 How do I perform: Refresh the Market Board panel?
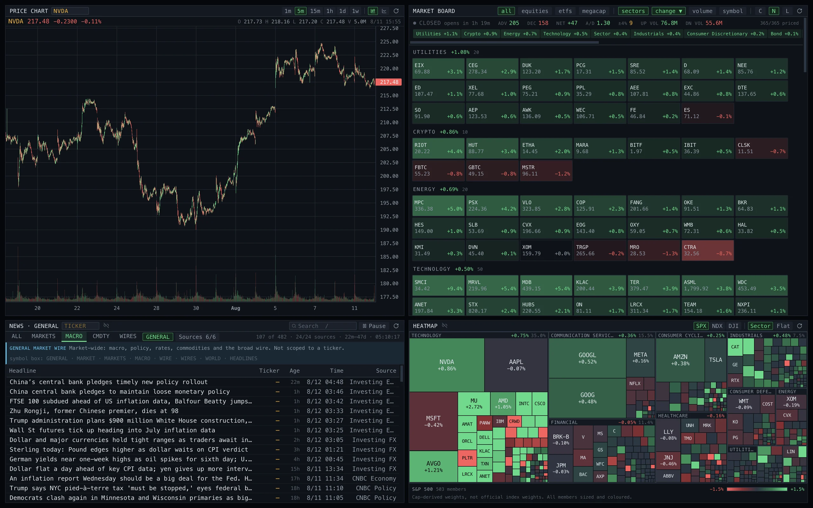pyautogui.click(x=800, y=11)
